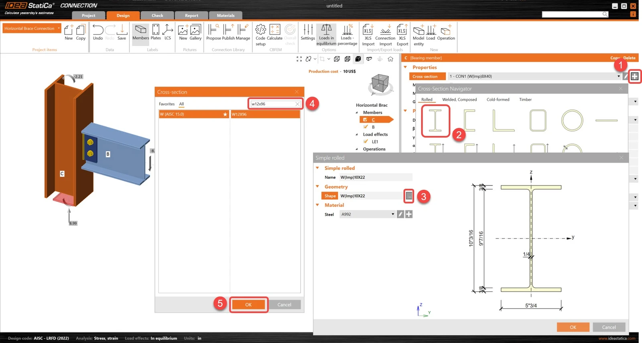Toggle checkbox for member C

(x=365, y=119)
